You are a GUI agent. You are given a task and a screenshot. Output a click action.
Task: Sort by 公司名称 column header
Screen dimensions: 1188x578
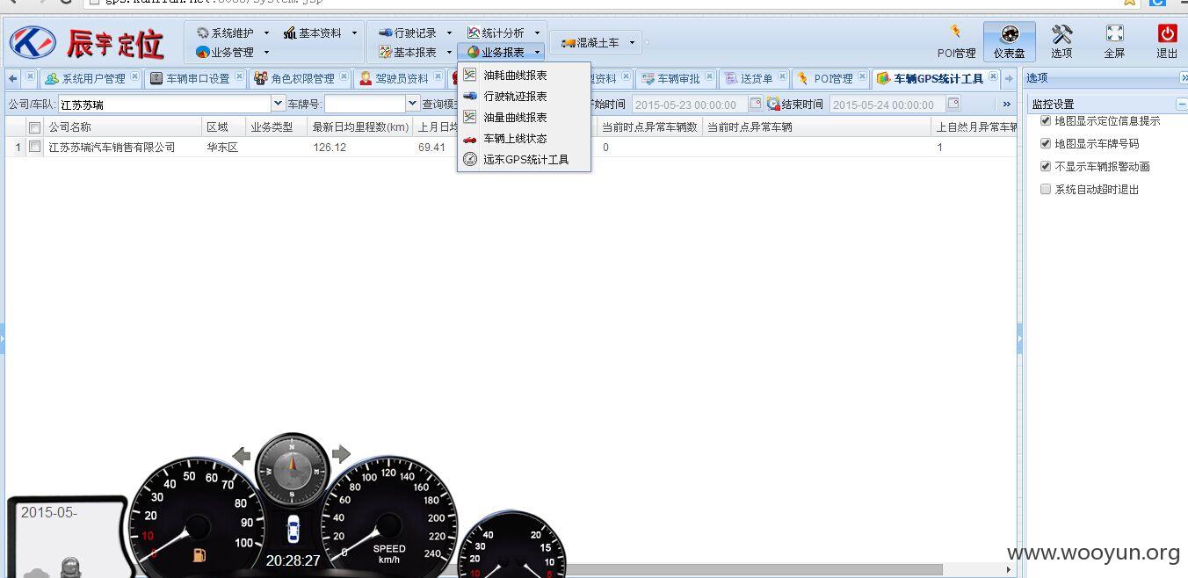coord(123,126)
